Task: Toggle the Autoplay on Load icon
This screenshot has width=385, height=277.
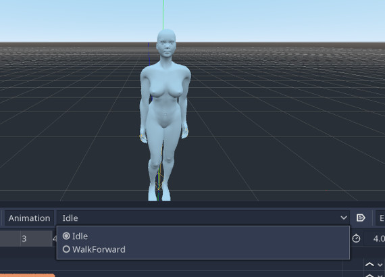Action: click(361, 218)
